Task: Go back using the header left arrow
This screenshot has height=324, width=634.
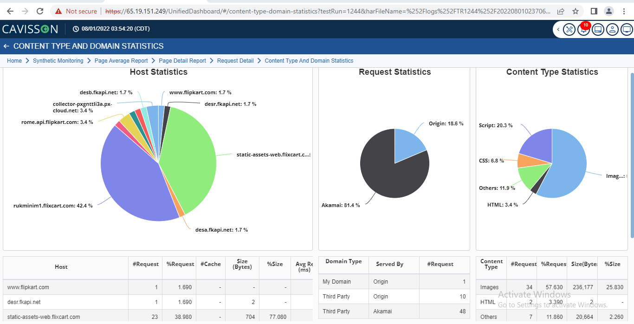Action: (x=6, y=46)
